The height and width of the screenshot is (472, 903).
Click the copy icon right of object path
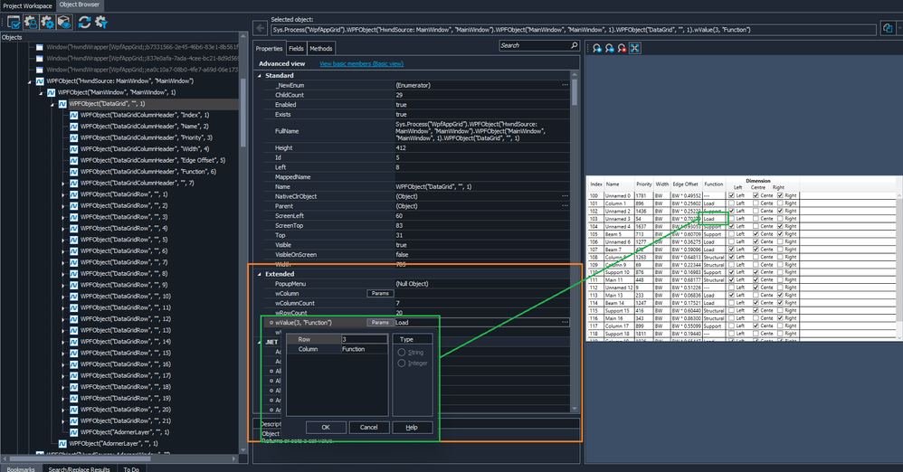[x=888, y=29]
